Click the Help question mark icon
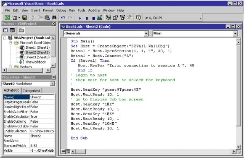The height and width of the screenshot is (158, 244). pyautogui.click(x=138, y=17)
